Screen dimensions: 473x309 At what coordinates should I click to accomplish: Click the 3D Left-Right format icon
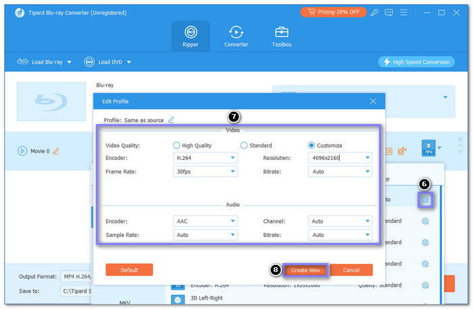click(178, 300)
